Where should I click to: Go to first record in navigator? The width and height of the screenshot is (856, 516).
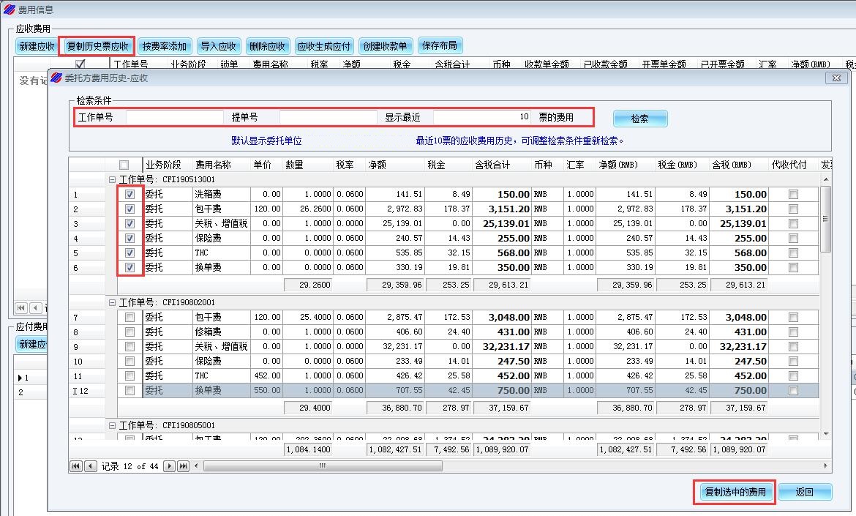[x=75, y=466]
